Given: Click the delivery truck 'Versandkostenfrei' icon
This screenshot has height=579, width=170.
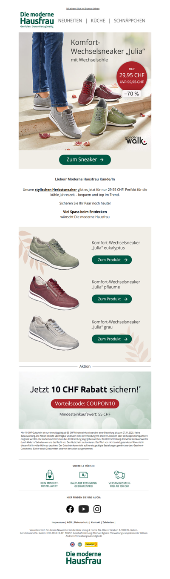Looking at the screenshot, I should point(119,475).
